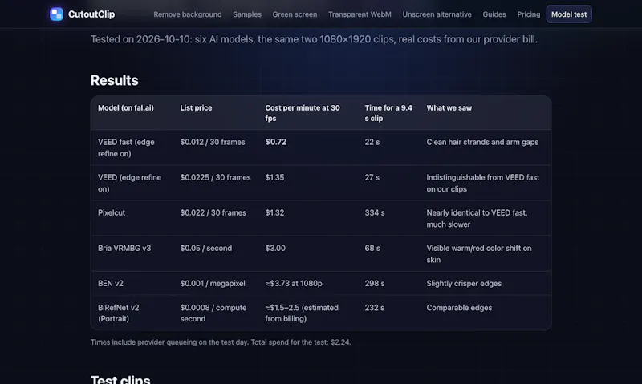Click the '≈$3.73 at 1080p' cost cell

294,284
